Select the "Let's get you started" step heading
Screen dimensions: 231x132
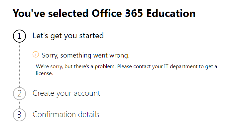[68, 36]
